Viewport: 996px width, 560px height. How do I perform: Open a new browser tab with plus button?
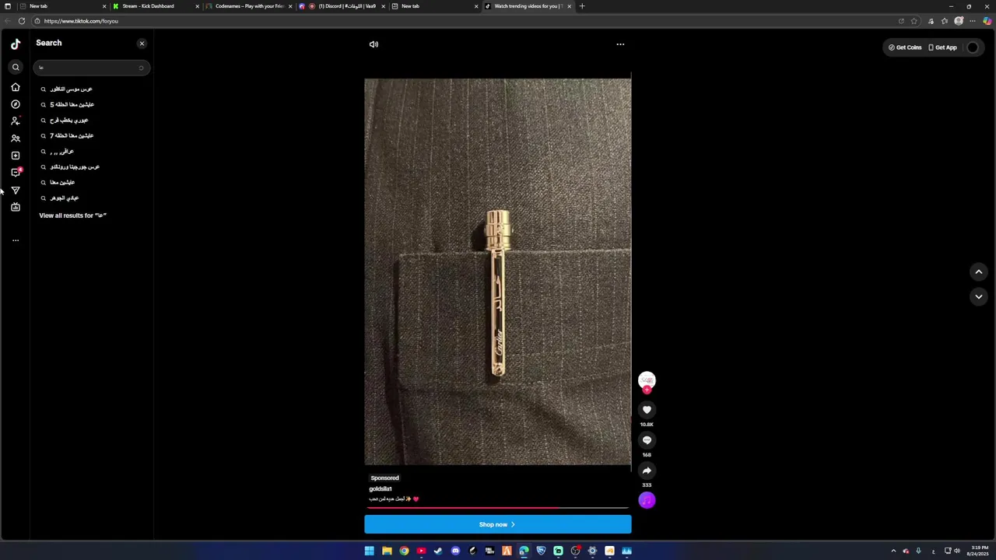582,6
